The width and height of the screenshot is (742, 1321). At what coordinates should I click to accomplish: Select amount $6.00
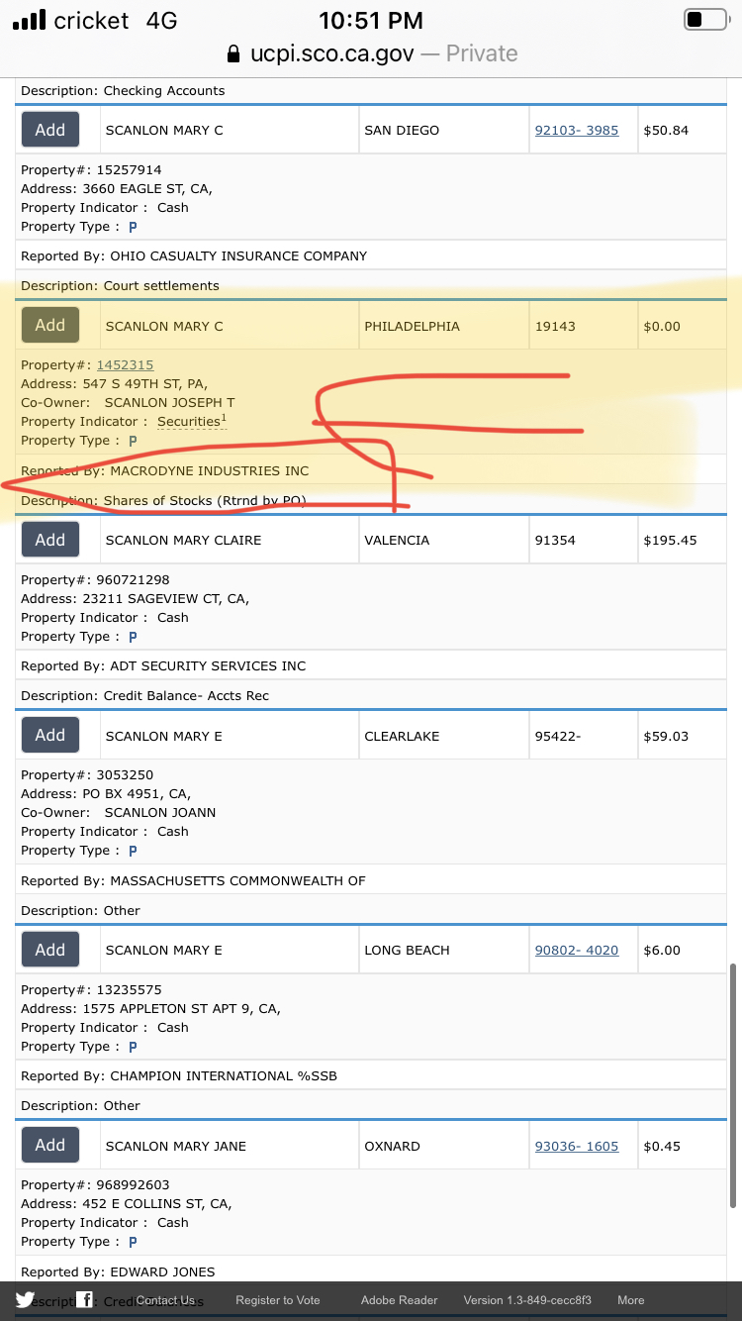coord(662,950)
